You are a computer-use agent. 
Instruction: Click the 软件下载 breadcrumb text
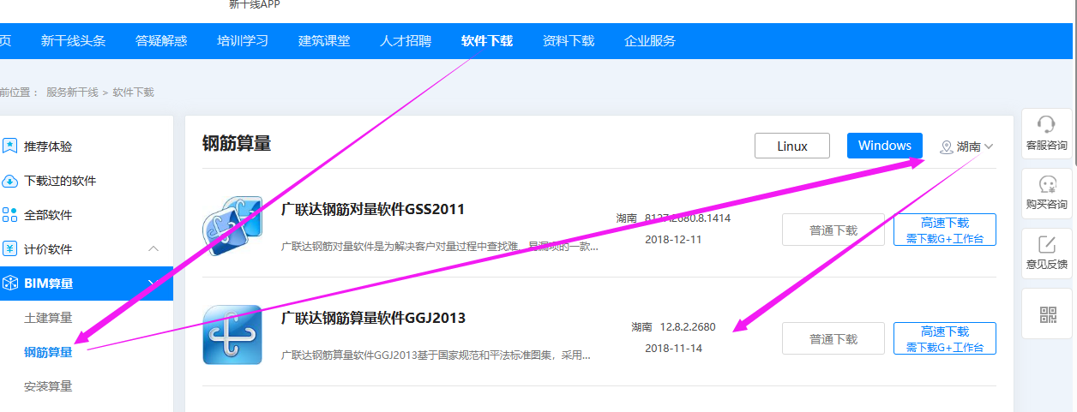click(x=134, y=92)
